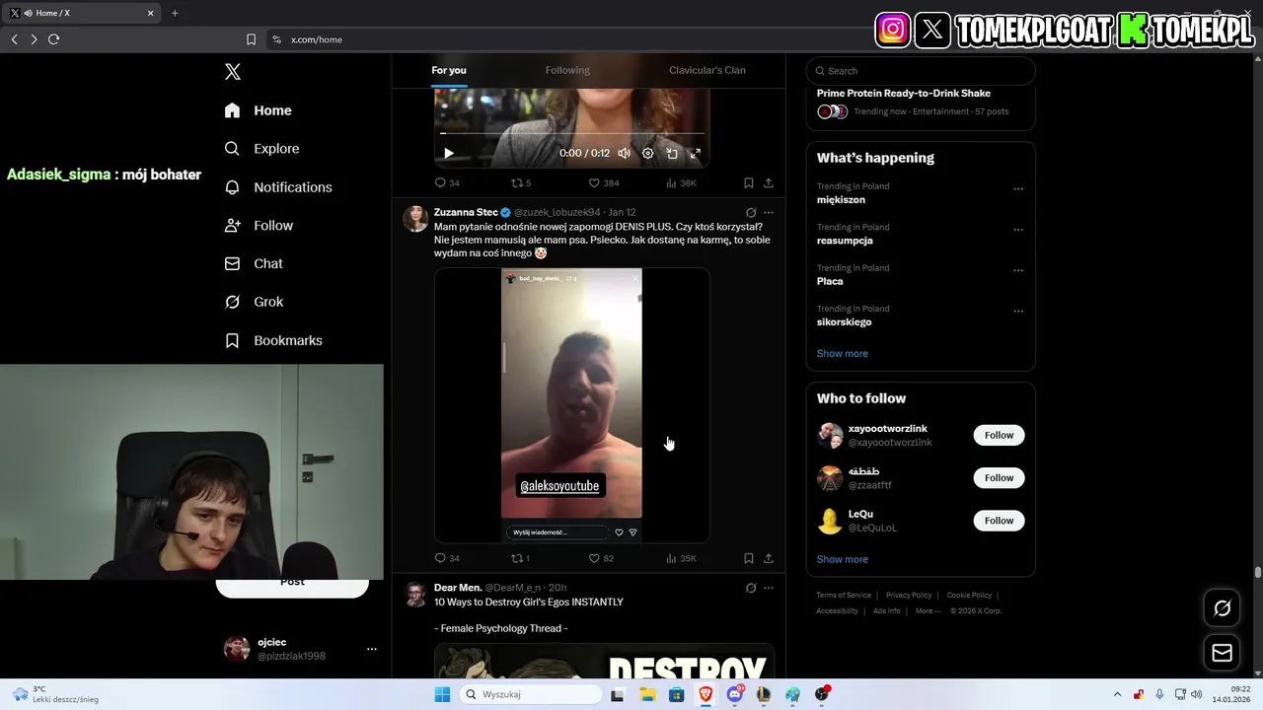Bookmark Zuzanna Stec's post
This screenshot has height=710, width=1263.
(x=749, y=558)
